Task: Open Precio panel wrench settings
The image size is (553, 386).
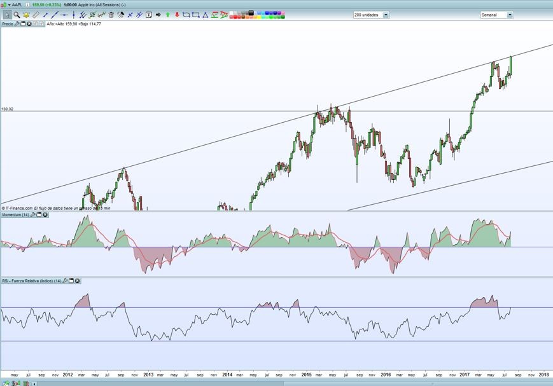Action: tap(17, 24)
